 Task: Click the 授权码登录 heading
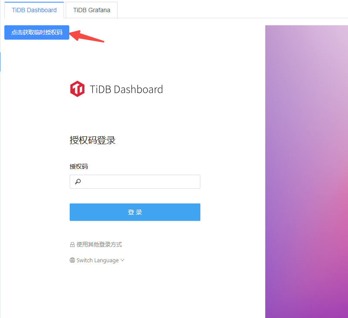(92, 140)
